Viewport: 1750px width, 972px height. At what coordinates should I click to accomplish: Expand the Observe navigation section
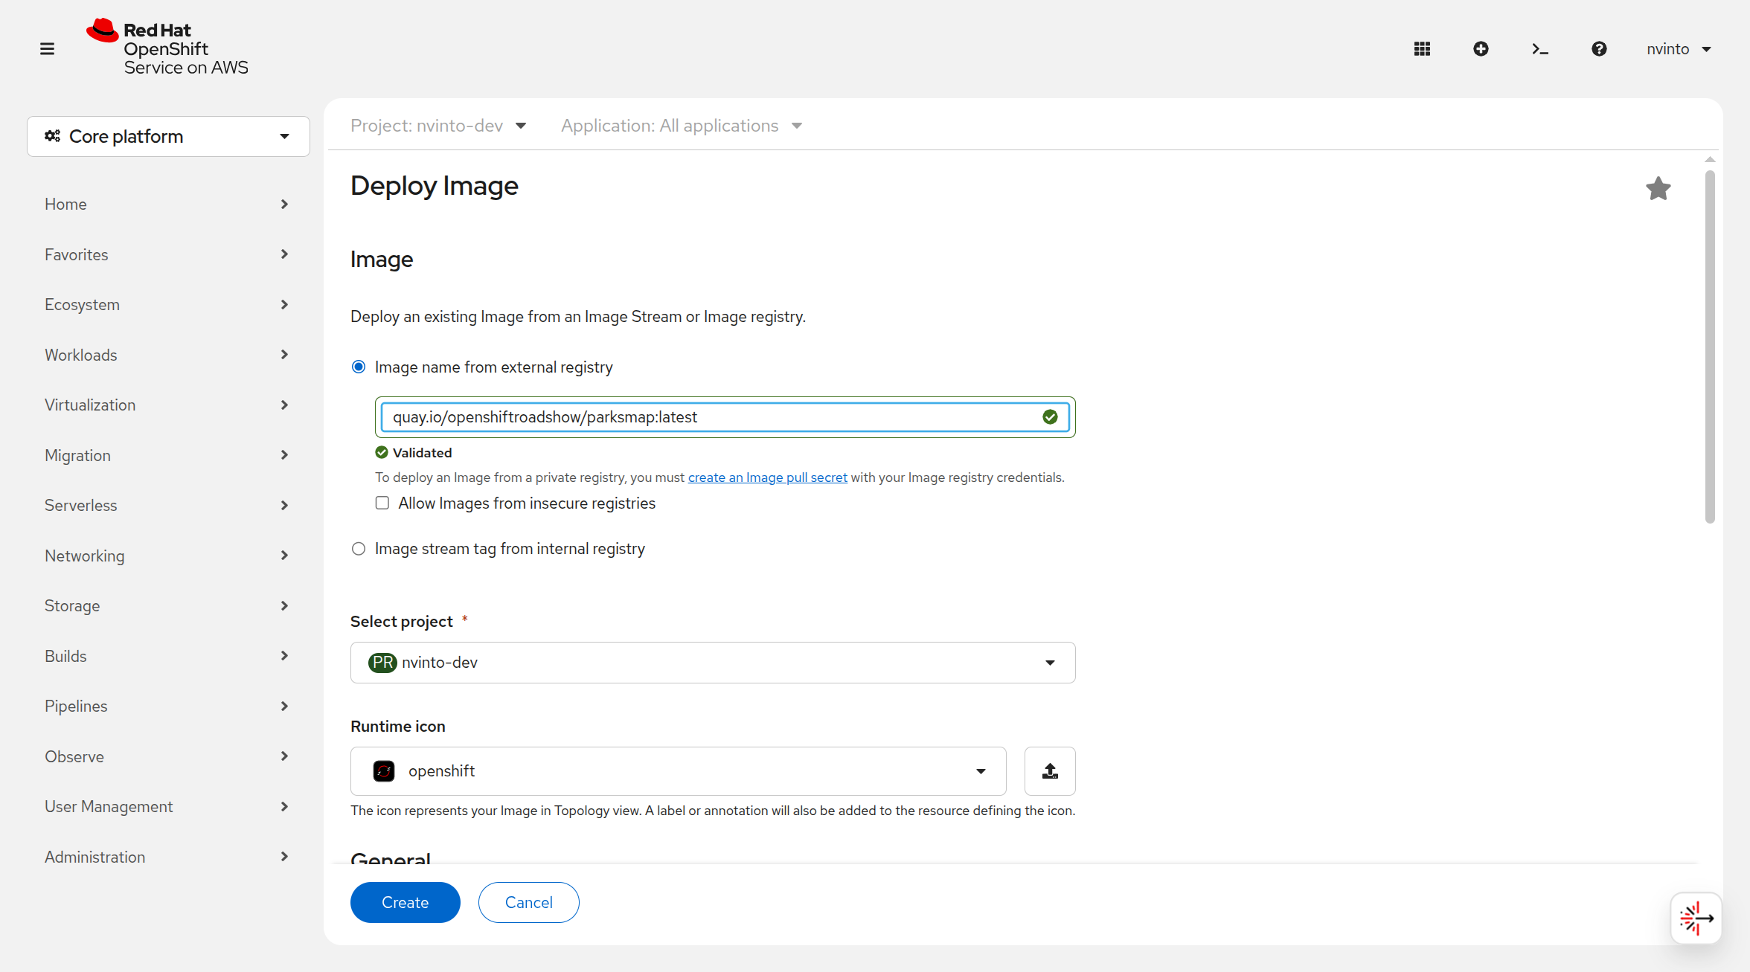coord(168,756)
